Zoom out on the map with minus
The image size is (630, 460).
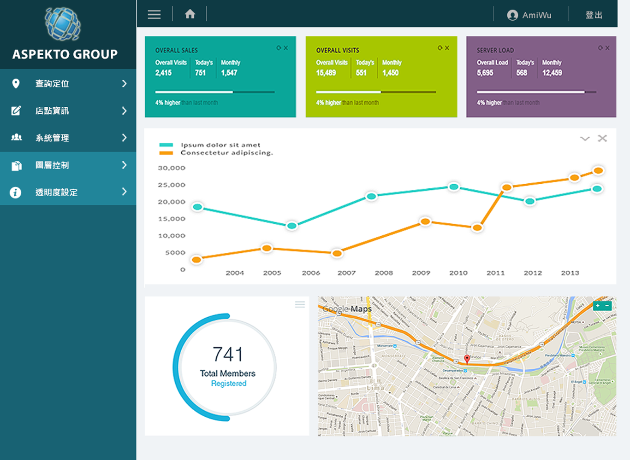pos(607,306)
